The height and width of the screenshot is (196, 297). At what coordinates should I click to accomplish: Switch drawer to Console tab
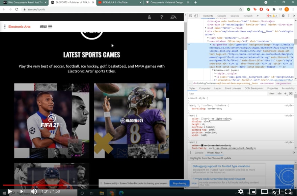pyautogui.click(x=199, y=153)
